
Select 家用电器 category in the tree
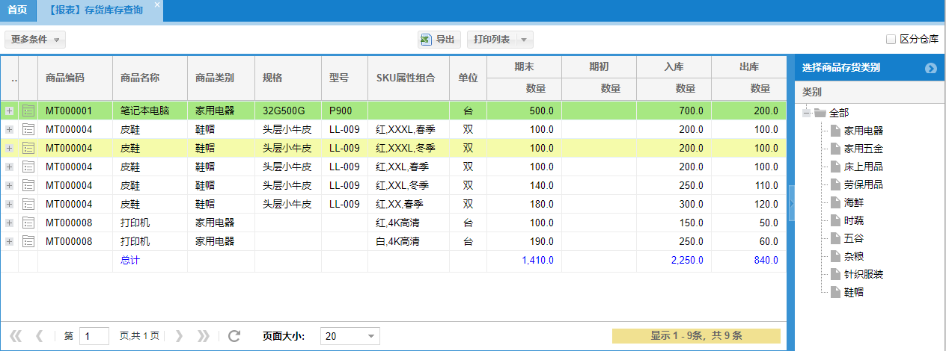tap(863, 131)
